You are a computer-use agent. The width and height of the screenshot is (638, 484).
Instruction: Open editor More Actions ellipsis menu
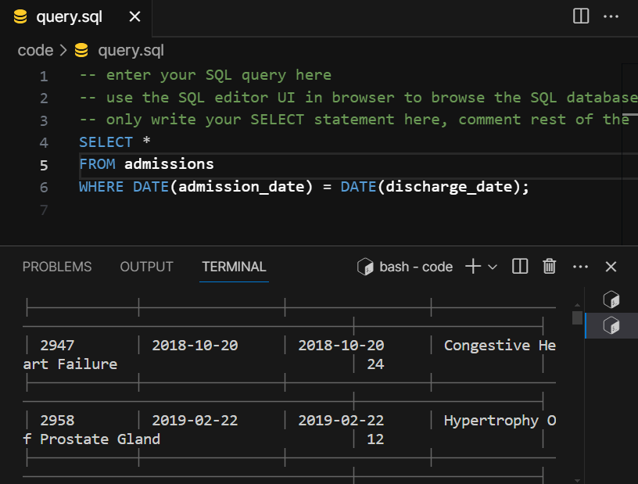[611, 16]
